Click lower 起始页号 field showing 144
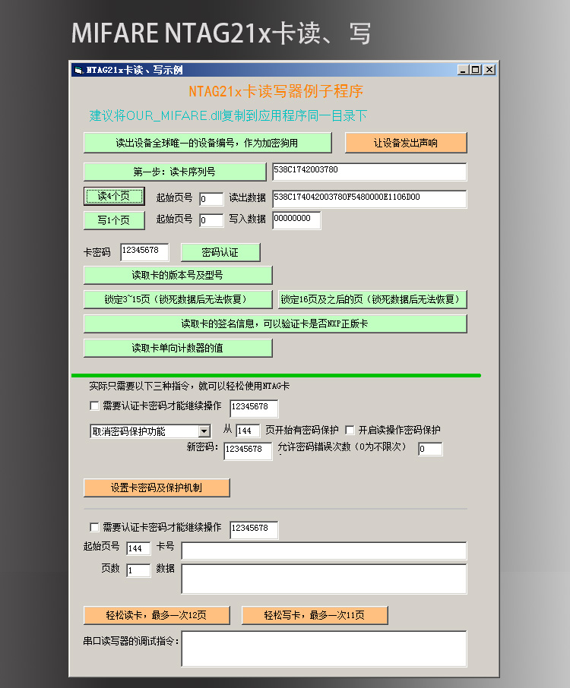570x688 pixels. click(138, 548)
